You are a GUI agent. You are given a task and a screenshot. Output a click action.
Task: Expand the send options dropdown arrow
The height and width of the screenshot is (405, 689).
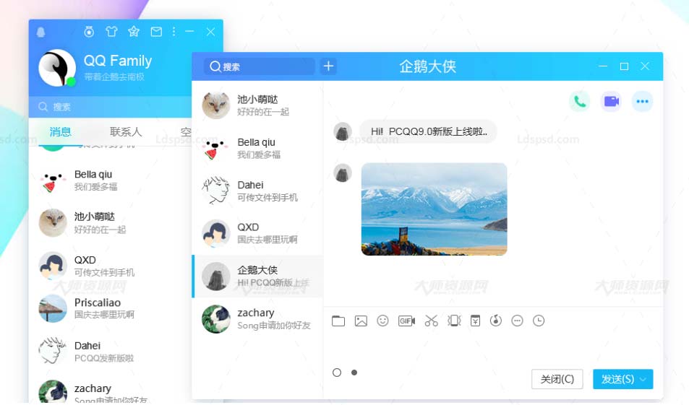(643, 379)
